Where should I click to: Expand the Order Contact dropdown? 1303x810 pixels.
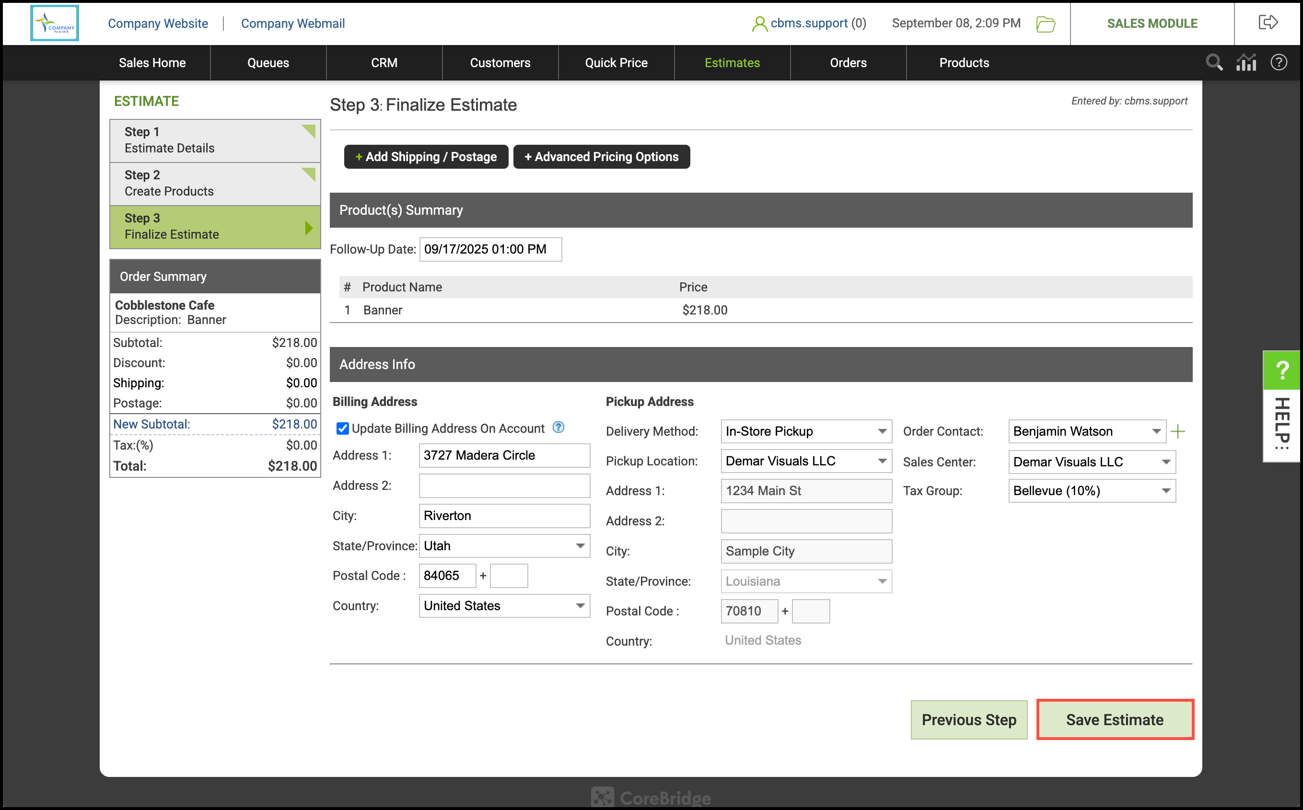click(1086, 431)
